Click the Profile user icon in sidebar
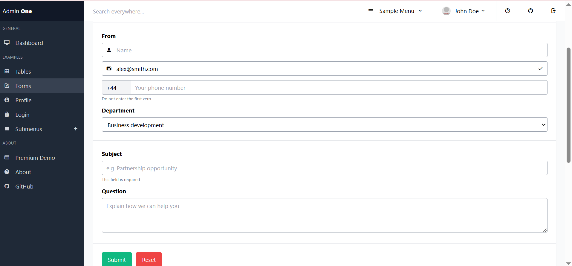 7,100
